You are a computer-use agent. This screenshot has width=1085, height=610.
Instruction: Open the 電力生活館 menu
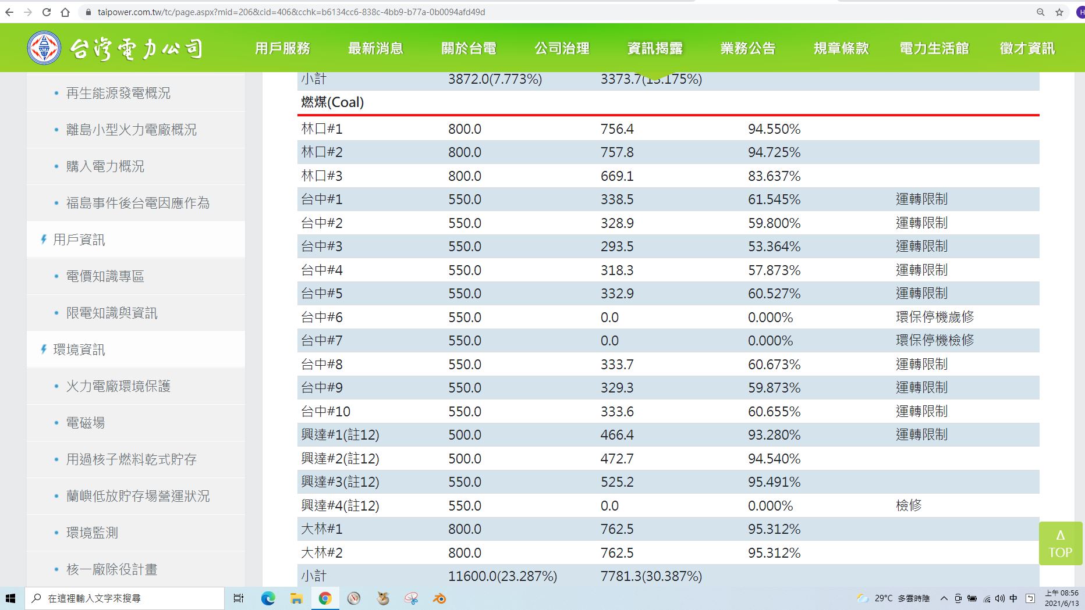(934, 48)
